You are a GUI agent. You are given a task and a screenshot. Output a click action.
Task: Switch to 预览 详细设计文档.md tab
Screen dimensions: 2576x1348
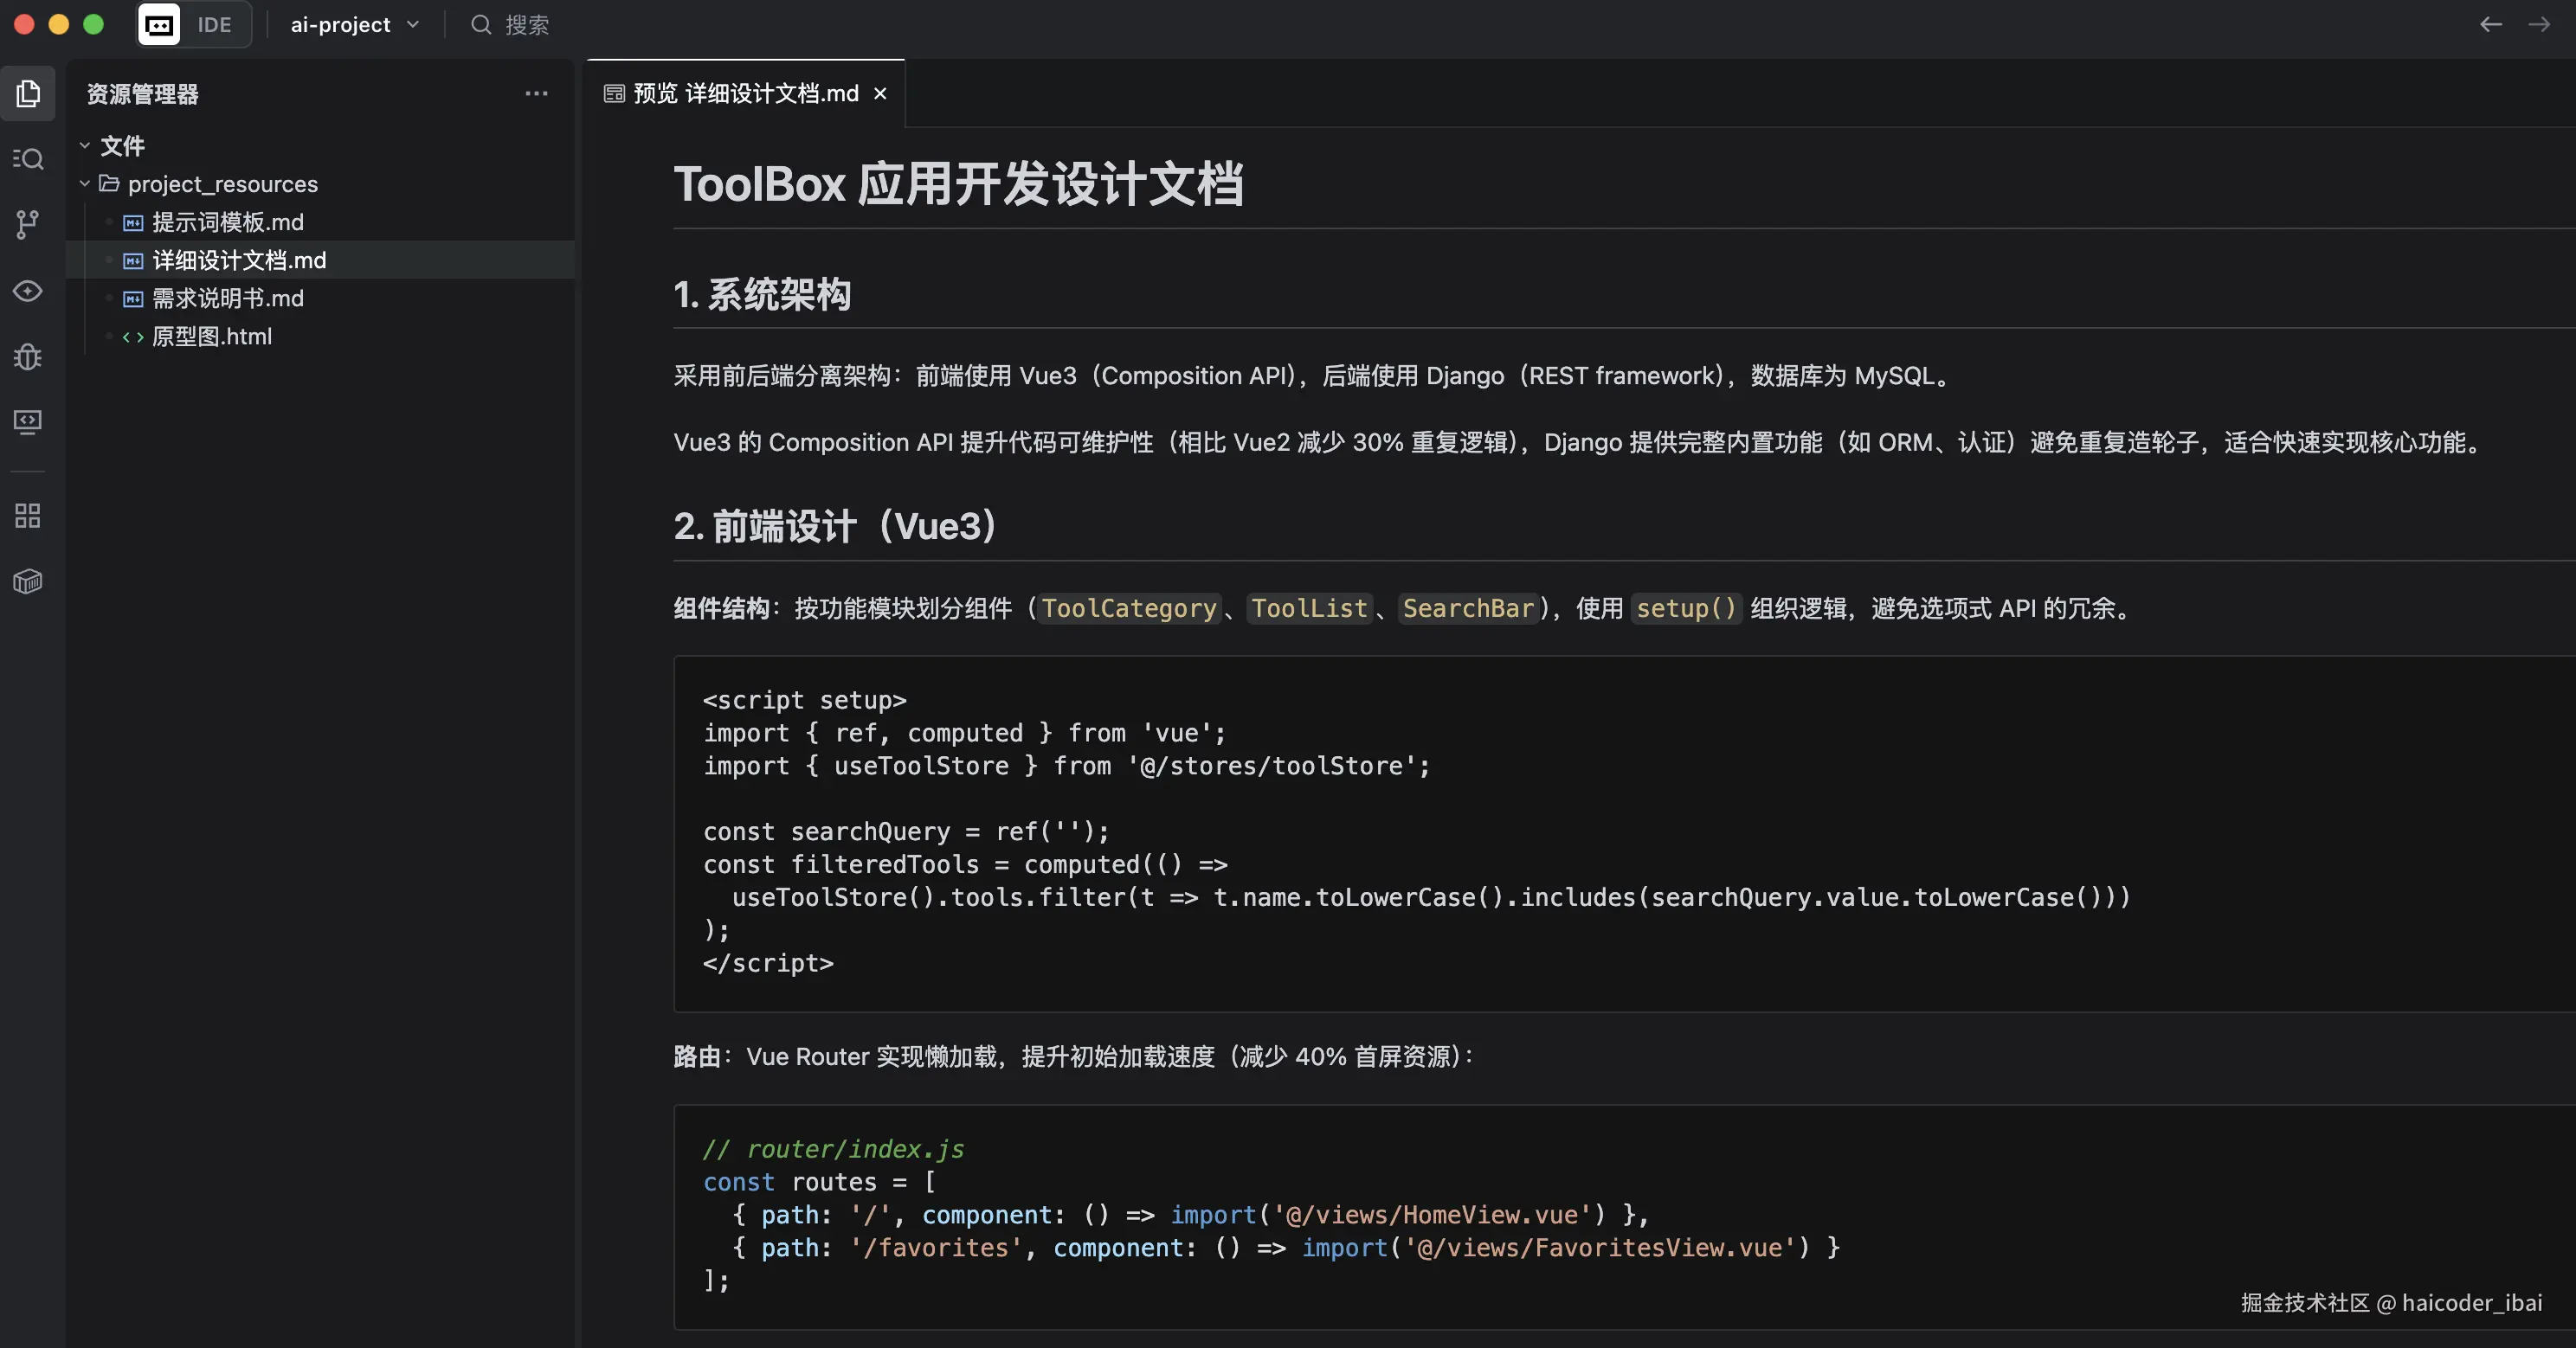744,93
